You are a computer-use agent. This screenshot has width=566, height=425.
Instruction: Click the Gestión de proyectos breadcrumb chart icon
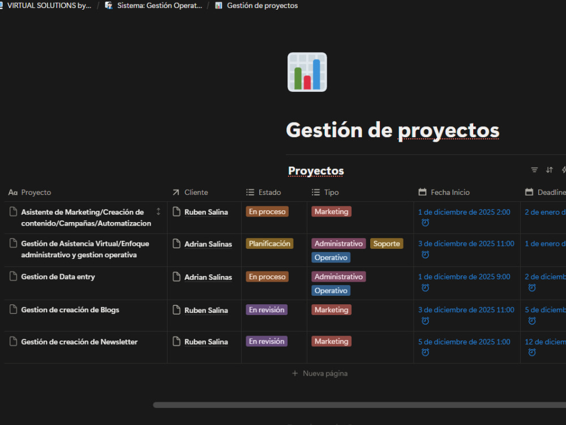218,6
